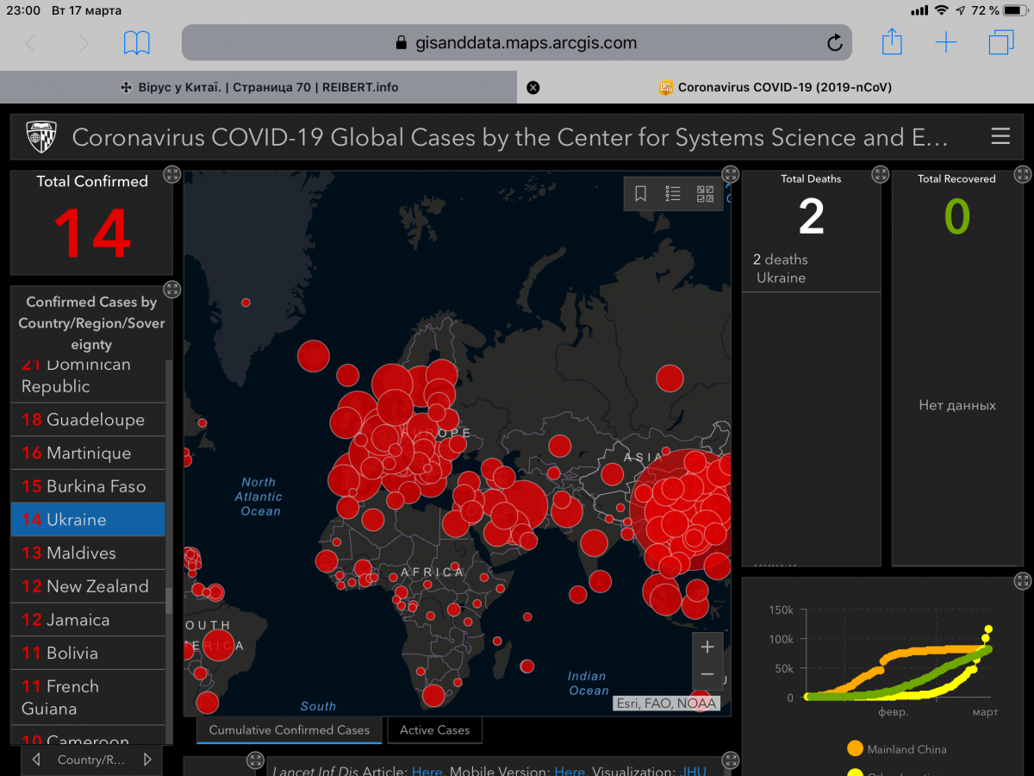Select the Cumulative Confirmed Cases tab
Image resolution: width=1034 pixels, height=776 pixels.
(289, 730)
